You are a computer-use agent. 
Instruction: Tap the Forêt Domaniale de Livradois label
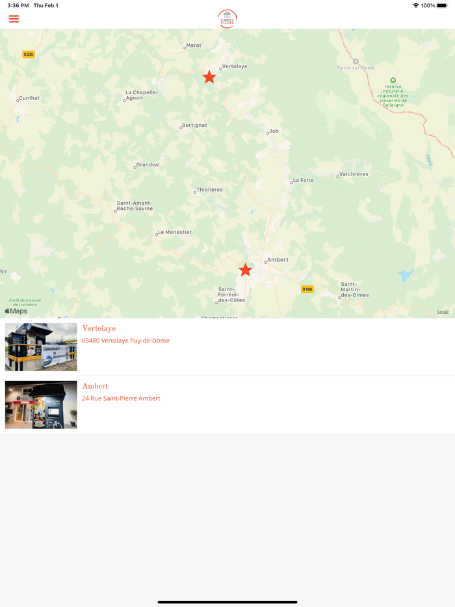coord(25,302)
